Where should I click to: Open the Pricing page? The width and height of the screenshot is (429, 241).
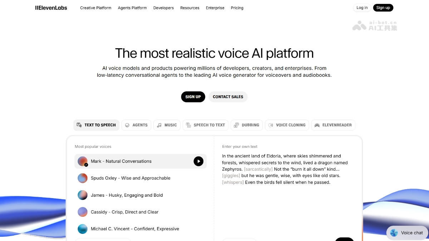(237, 7)
